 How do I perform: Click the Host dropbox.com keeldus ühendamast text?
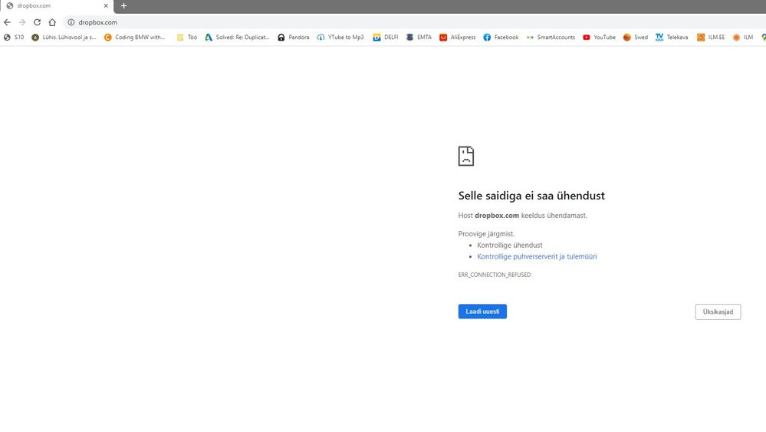[522, 216]
